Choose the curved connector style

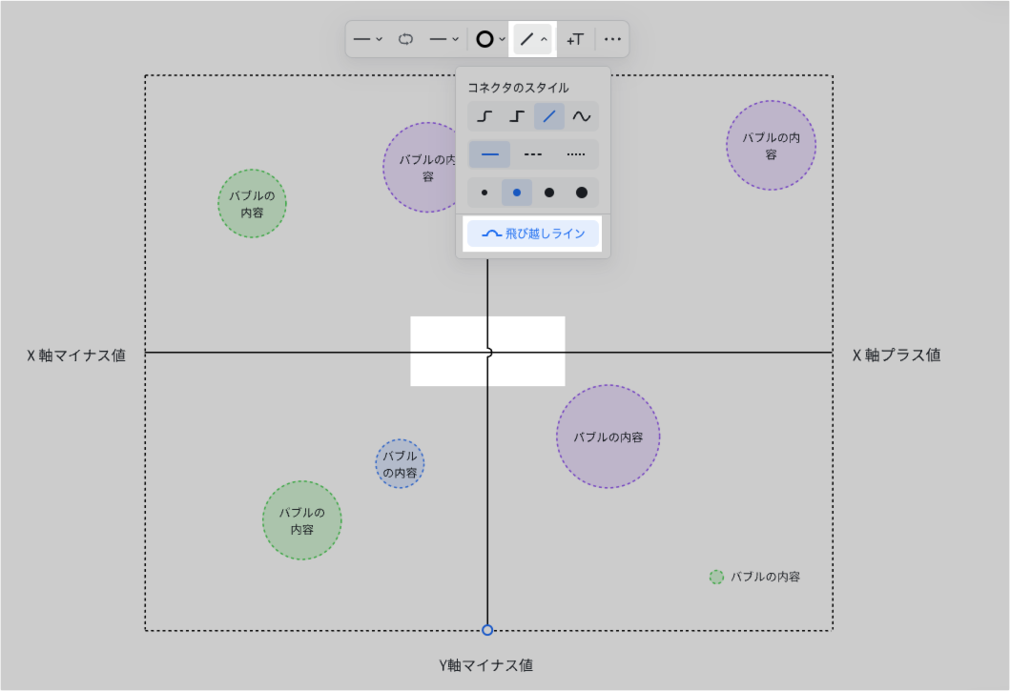[582, 116]
